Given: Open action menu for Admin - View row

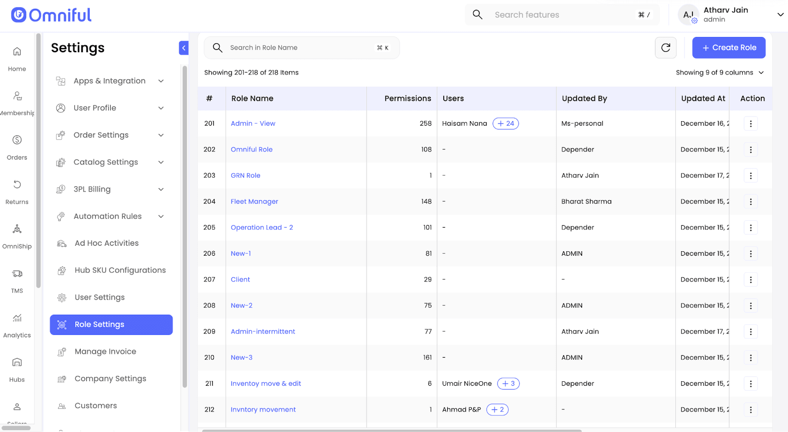Looking at the screenshot, I should coord(751,124).
